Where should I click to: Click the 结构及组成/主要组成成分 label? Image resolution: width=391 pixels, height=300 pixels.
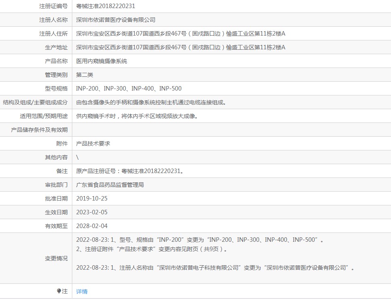click(36, 102)
